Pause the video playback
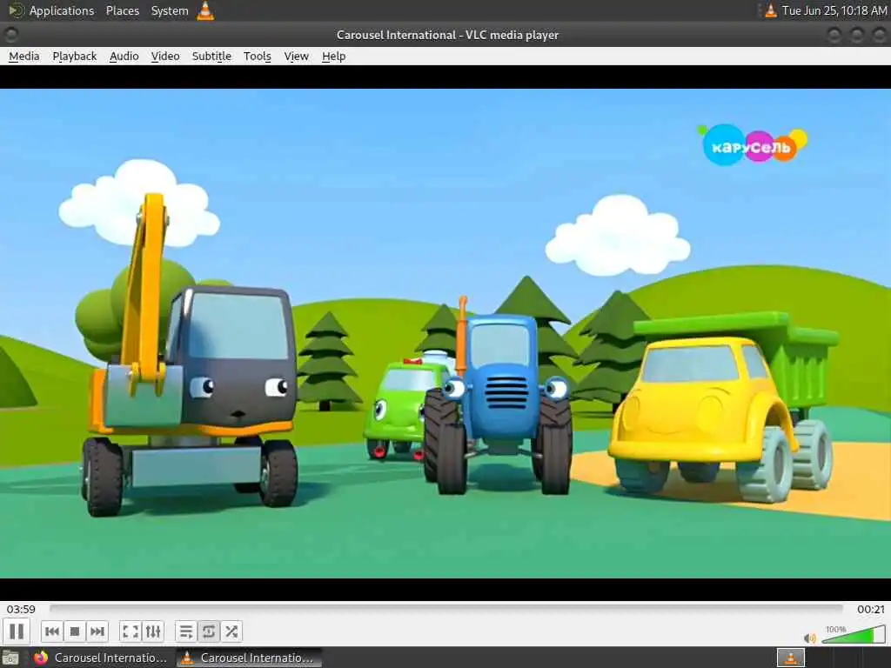 point(17,631)
